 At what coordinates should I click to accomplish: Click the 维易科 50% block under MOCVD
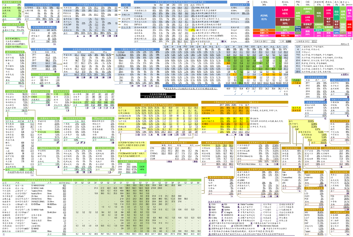coord(349,13)
